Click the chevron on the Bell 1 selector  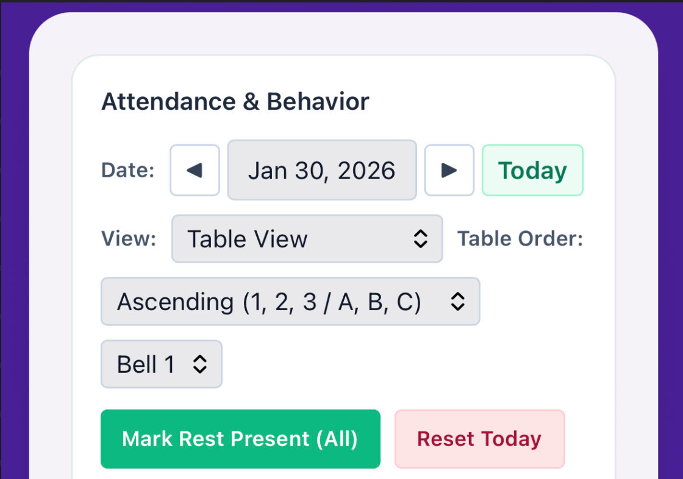(201, 364)
